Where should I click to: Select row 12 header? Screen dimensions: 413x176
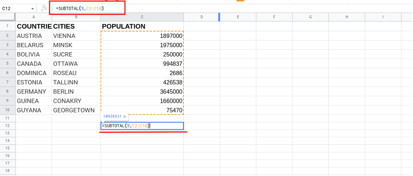click(x=8, y=126)
